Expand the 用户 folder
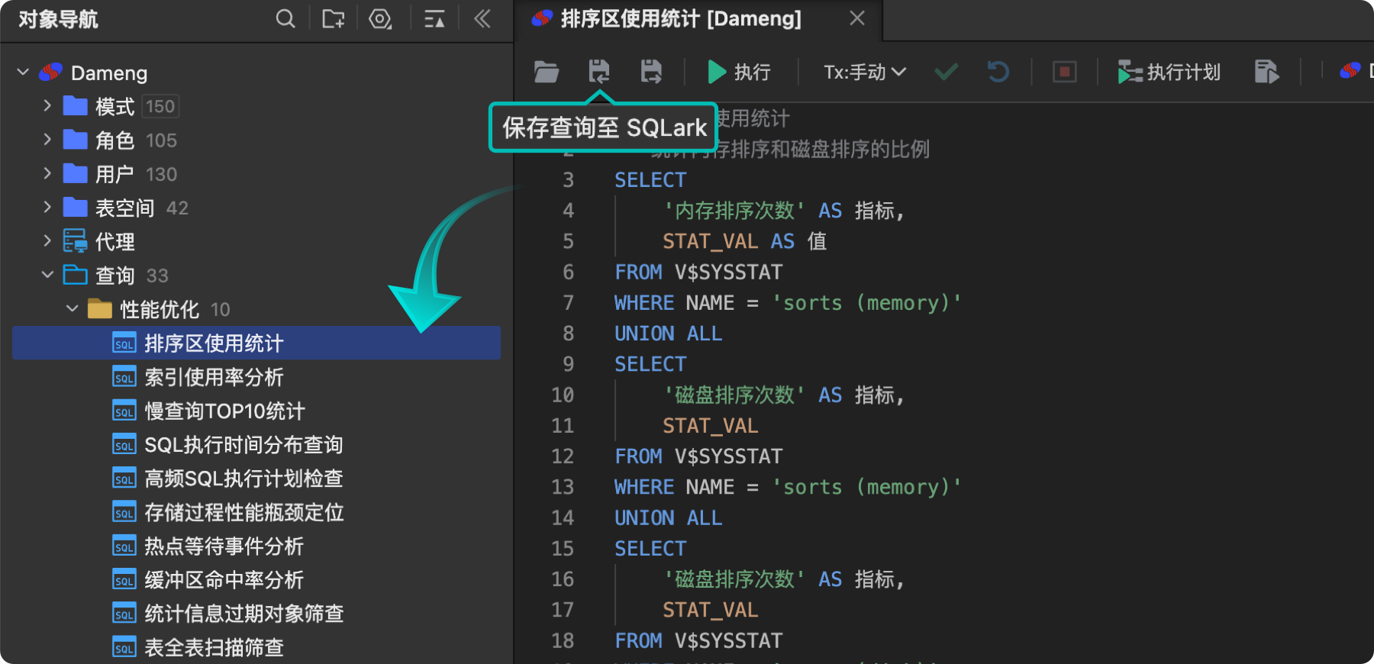Viewport: 1374px width, 664px height. 47,173
